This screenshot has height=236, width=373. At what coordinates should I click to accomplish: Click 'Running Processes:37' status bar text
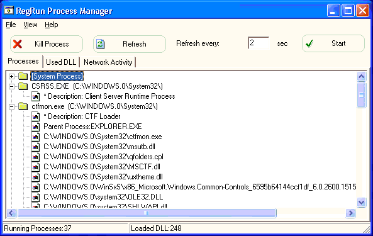tap(38, 228)
